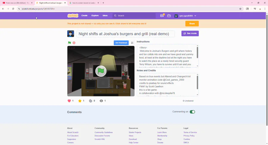Click the remix spiral icon
Screen dimensions: 268x145
91,101
